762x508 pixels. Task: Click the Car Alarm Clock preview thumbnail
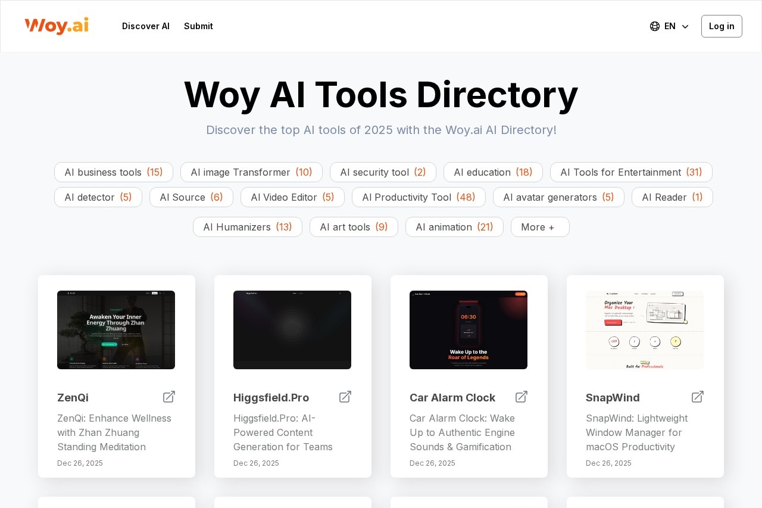[x=469, y=330]
